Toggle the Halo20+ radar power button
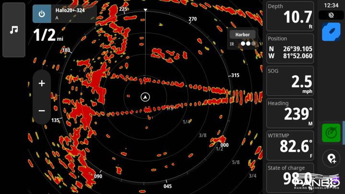The image size is (345, 194). click(42, 14)
